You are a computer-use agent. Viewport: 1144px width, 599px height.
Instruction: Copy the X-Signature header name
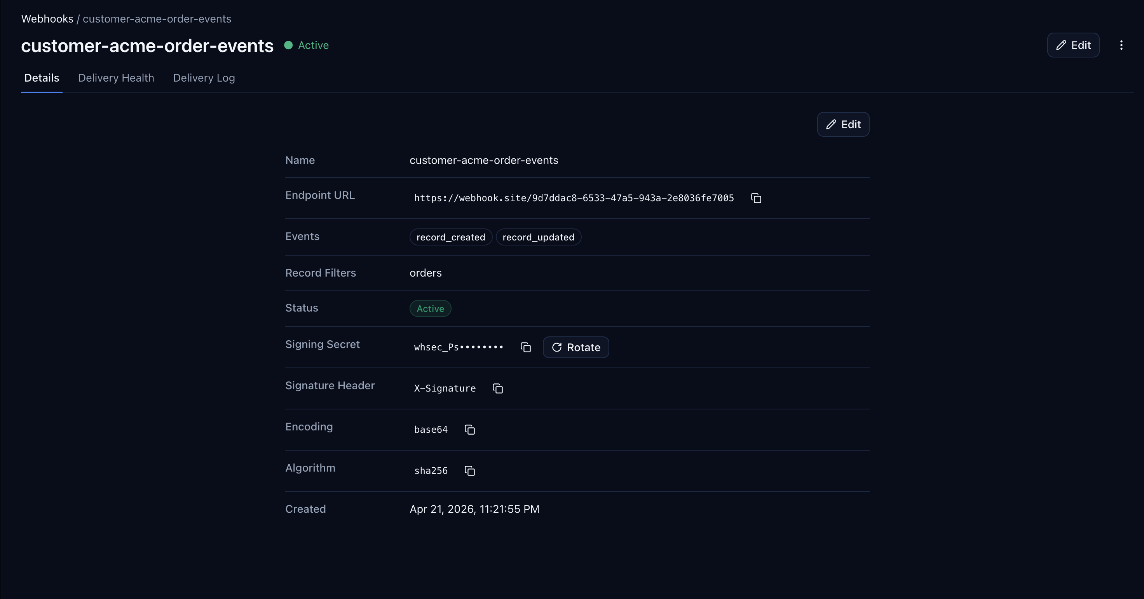pyautogui.click(x=497, y=388)
